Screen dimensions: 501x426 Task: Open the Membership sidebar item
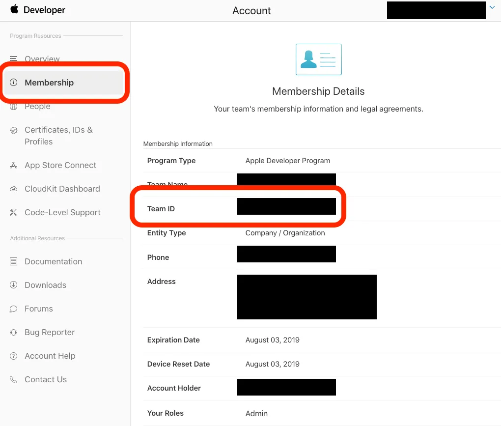[x=49, y=83]
